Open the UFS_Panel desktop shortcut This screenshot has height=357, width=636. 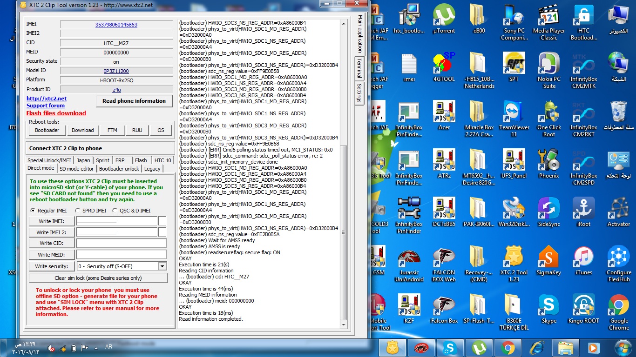pyautogui.click(x=514, y=164)
